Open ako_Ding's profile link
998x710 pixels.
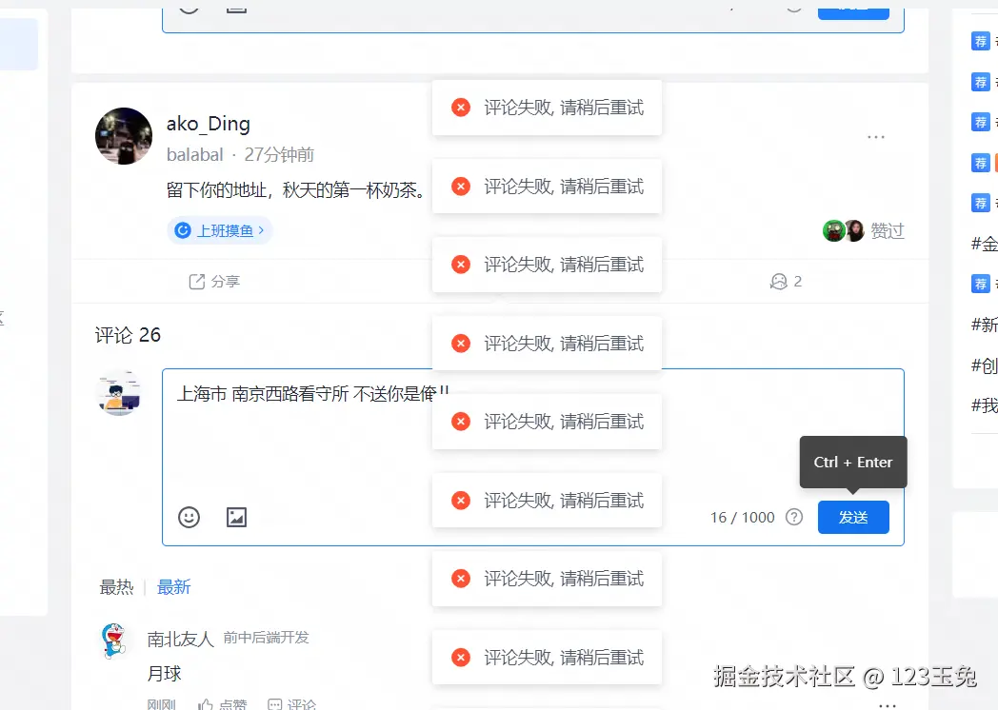point(207,123)
